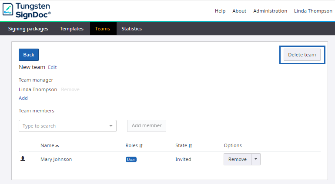Sort members by Roles column arrows
Image resolution: width=335 pixels, height=184 pixels.
pos(141,146)
